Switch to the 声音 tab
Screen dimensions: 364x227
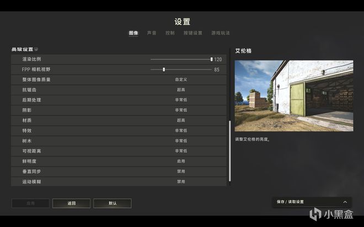click(152, 33)
